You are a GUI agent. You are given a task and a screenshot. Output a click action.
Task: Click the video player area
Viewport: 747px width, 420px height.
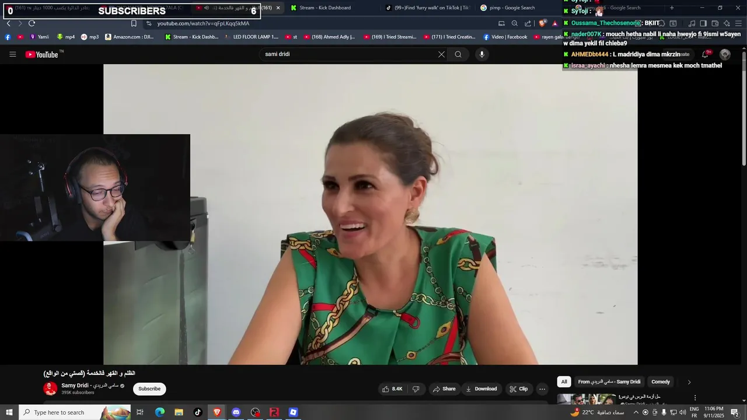pyautogui.click(x=370, y=214)
